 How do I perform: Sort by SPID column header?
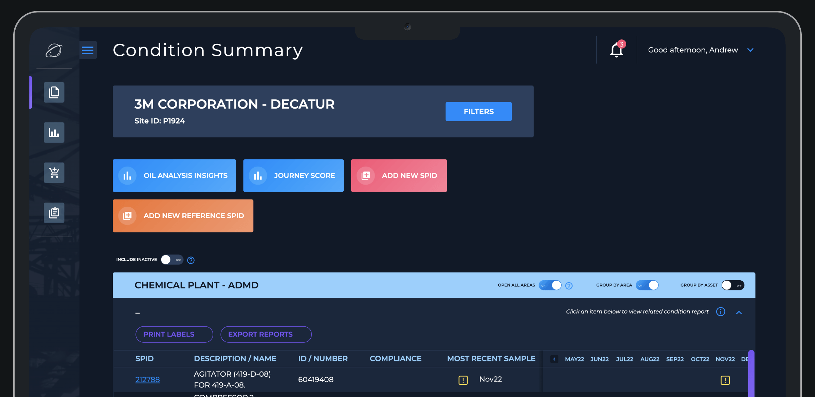point(144,359)
